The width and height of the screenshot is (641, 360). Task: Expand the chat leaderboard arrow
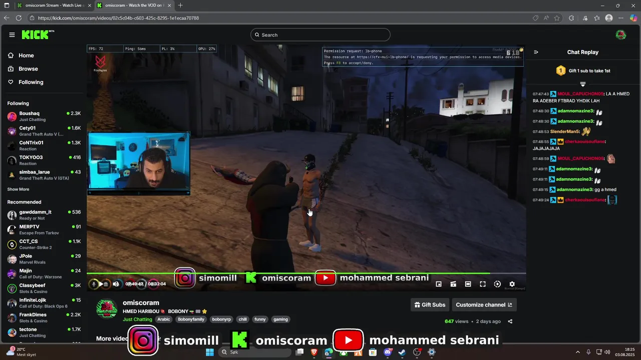tap(582, 84)
